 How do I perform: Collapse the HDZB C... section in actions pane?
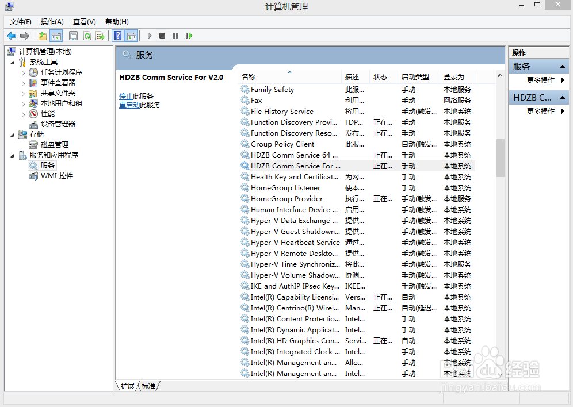[562, 98]
